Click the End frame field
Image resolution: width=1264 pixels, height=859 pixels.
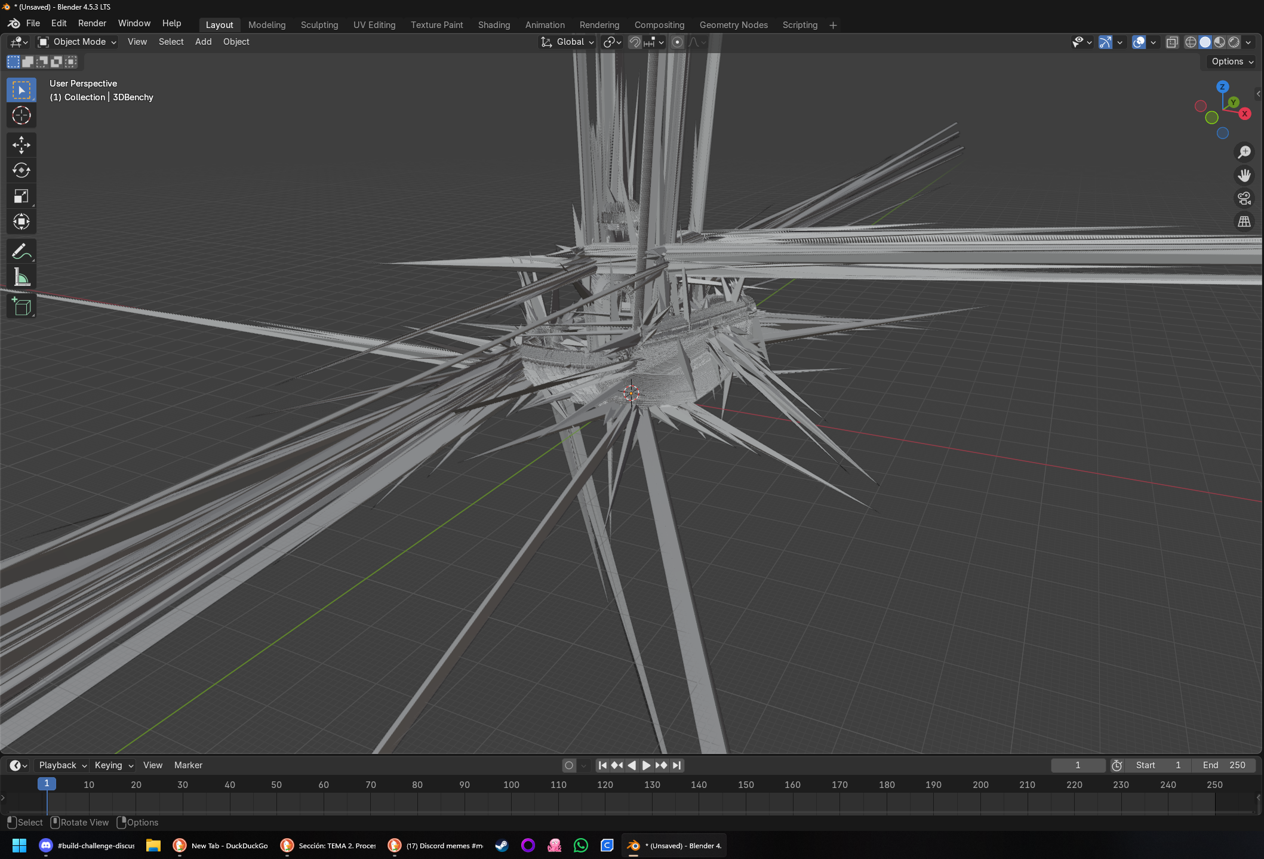(x=1223, y=765)
